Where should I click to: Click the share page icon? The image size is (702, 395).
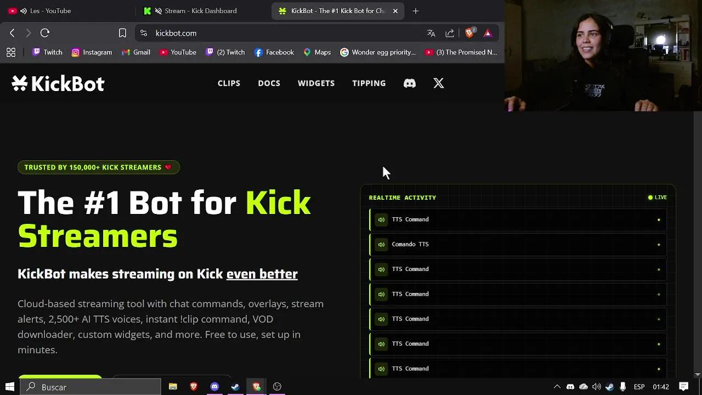coord(450,33)
